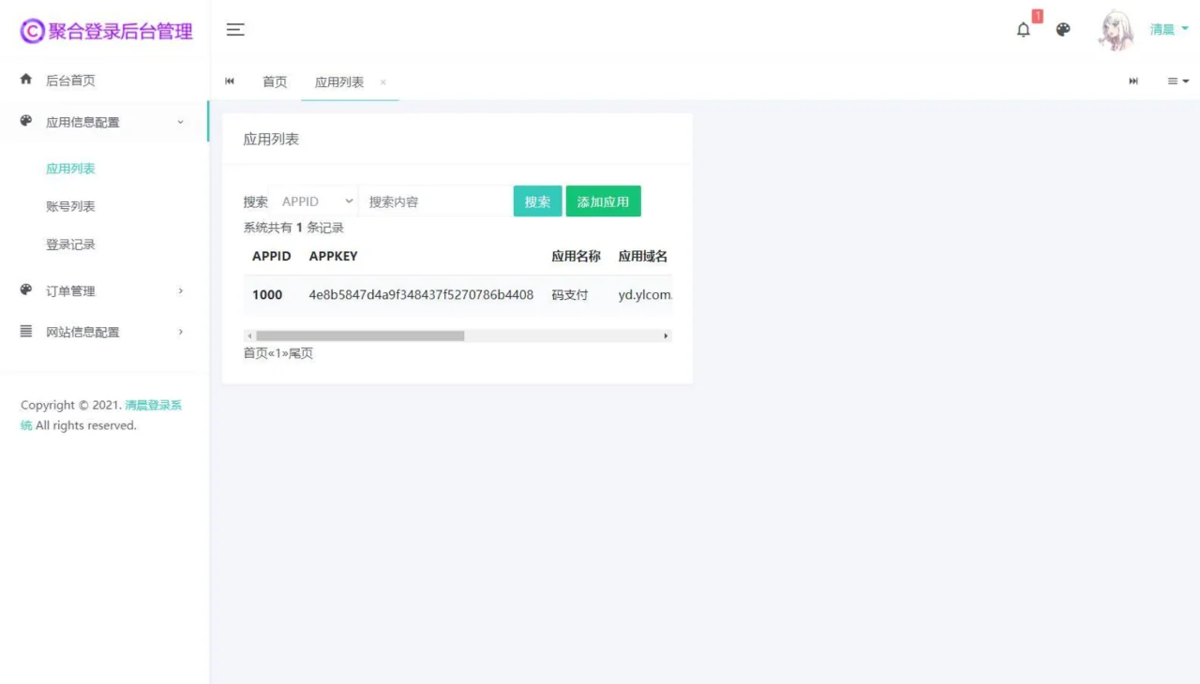Open 登录记录 in the sidebar
Image resolution: width=1200 pixels, height=684 pixels.
point(70,245)
